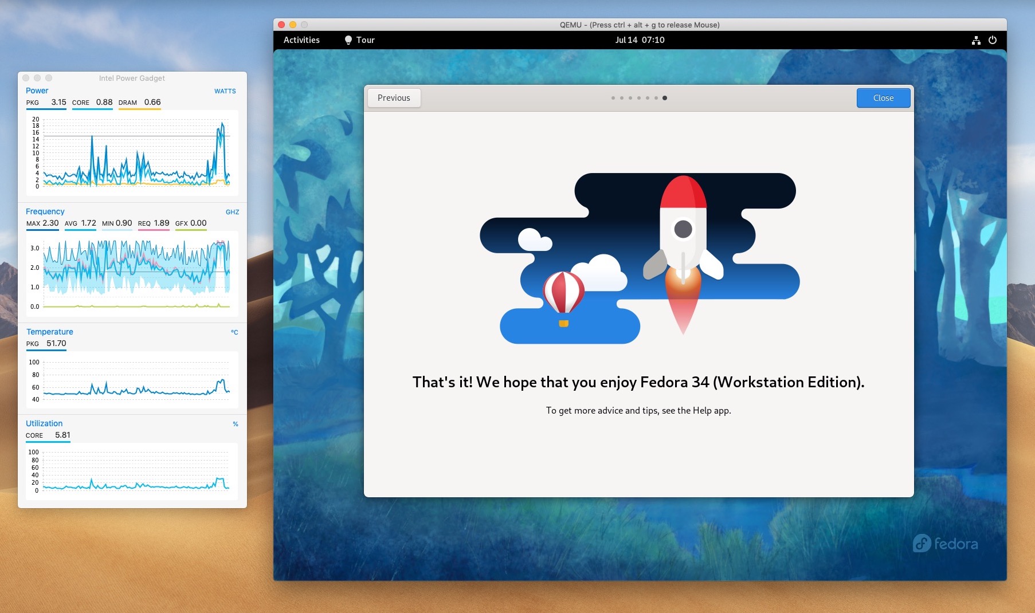Image resolution: width=1035 pixels, height=613 pixels.
Task: Click the REQ 1.89 frequency value
Action: coord(154,223)
